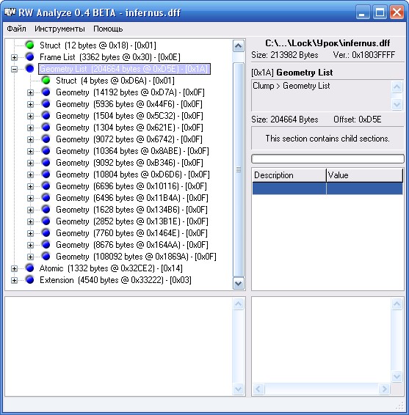
Task: Select Geometry (9092 bytes @ 0xB346) text
Action: [130, 163]
